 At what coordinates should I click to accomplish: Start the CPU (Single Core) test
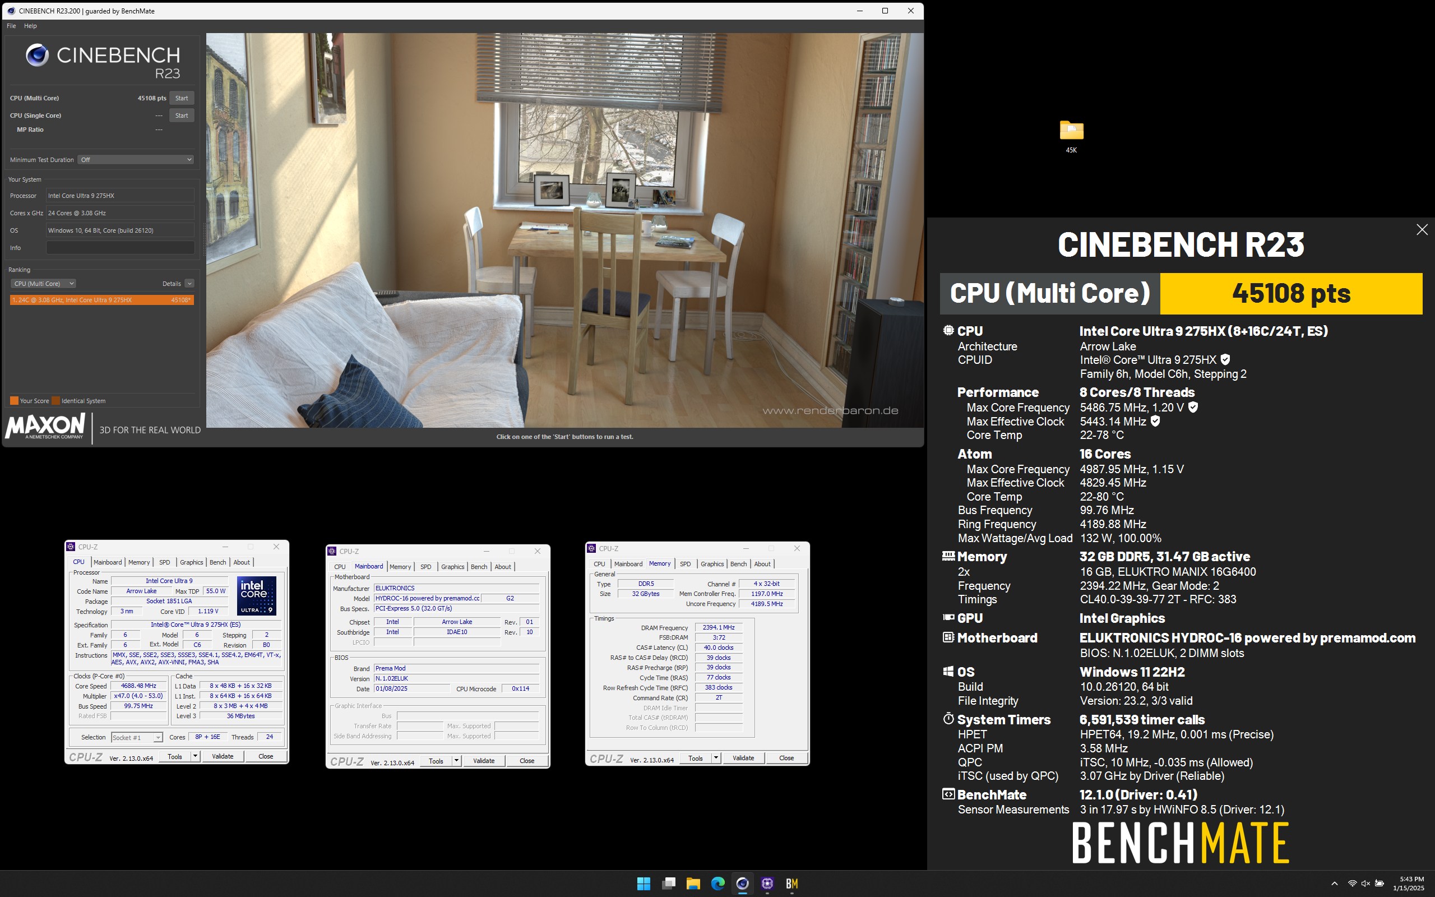coord(182,115)
